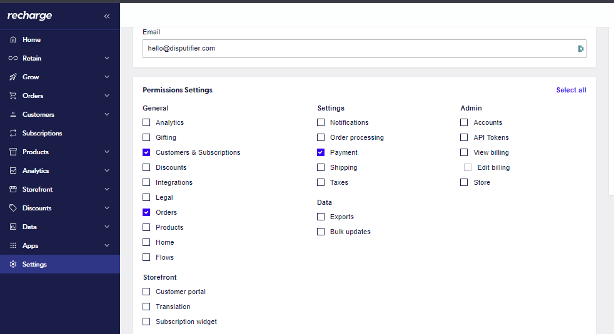Uncheck Customers & Subscriptions checkbox
Viewport: 614px width, 334px height.
146,152
